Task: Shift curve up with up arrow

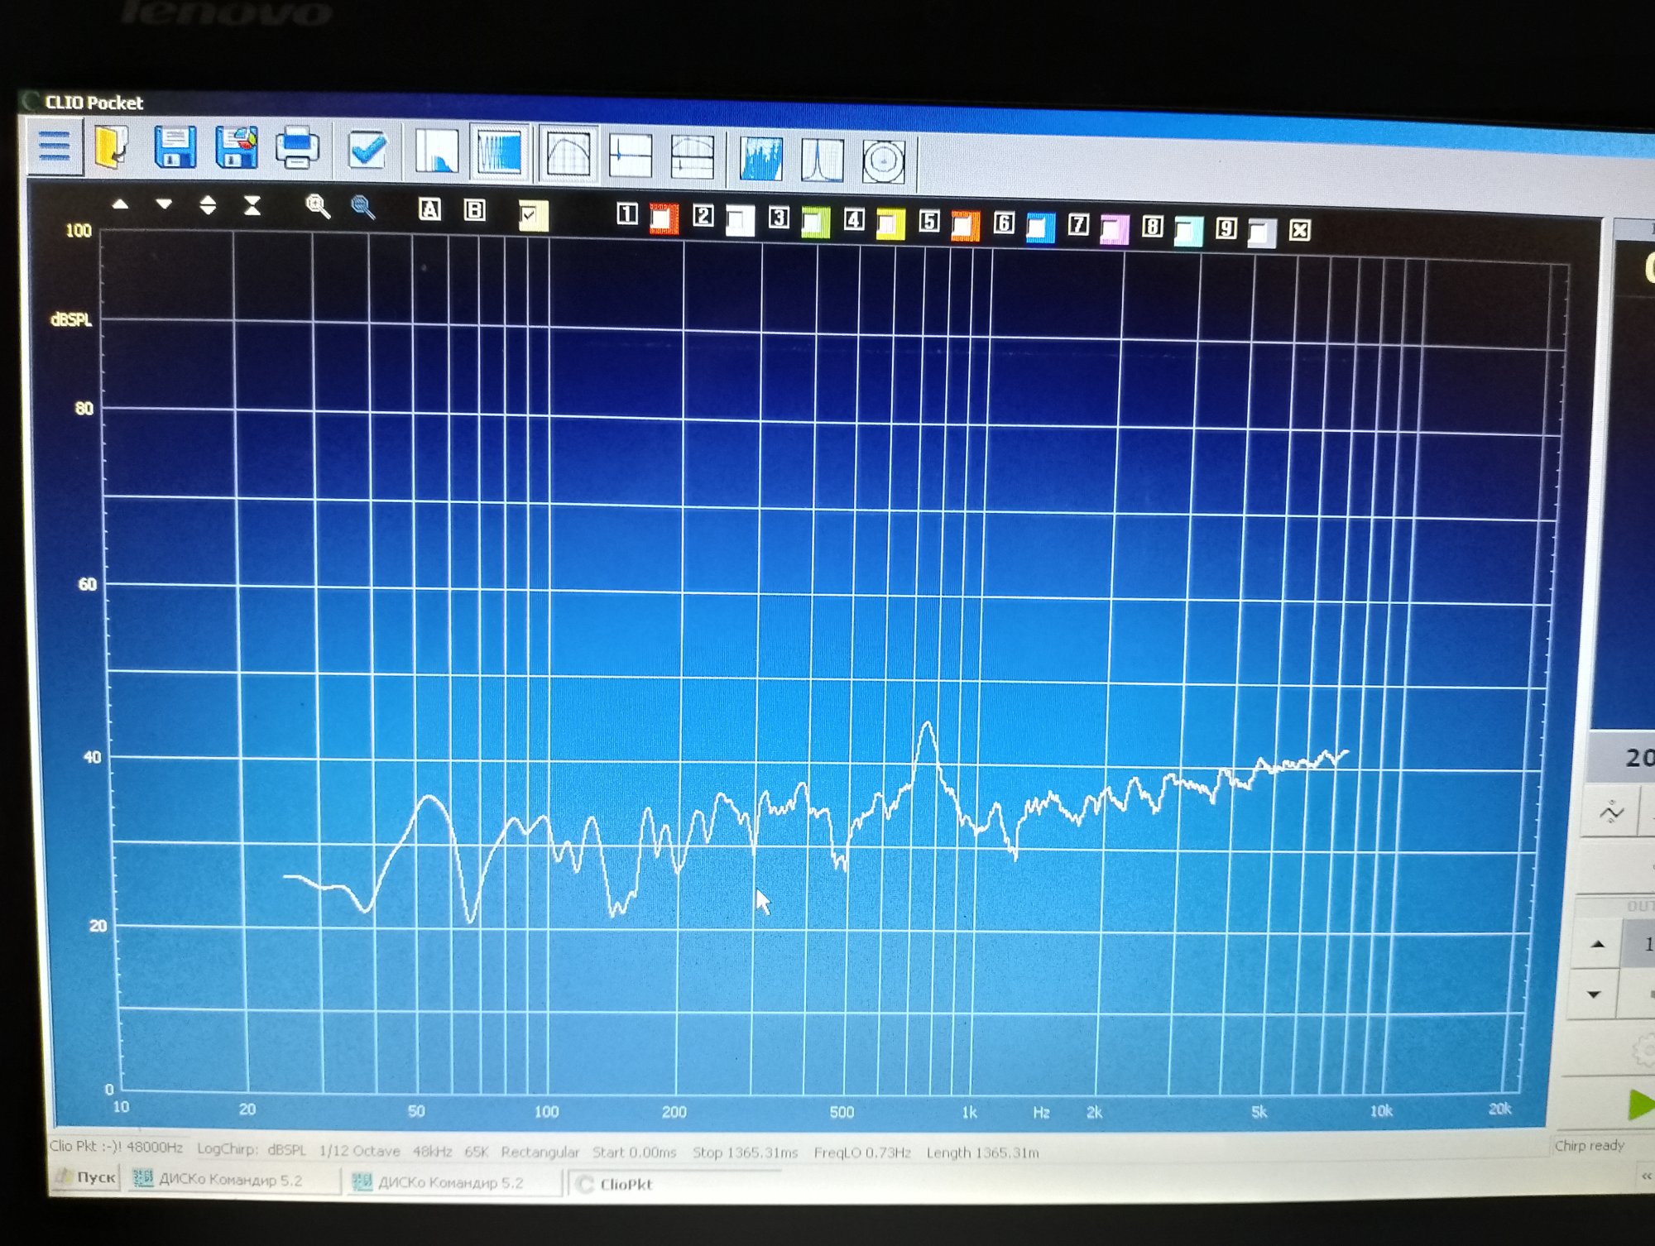Action: click(121, 204)
